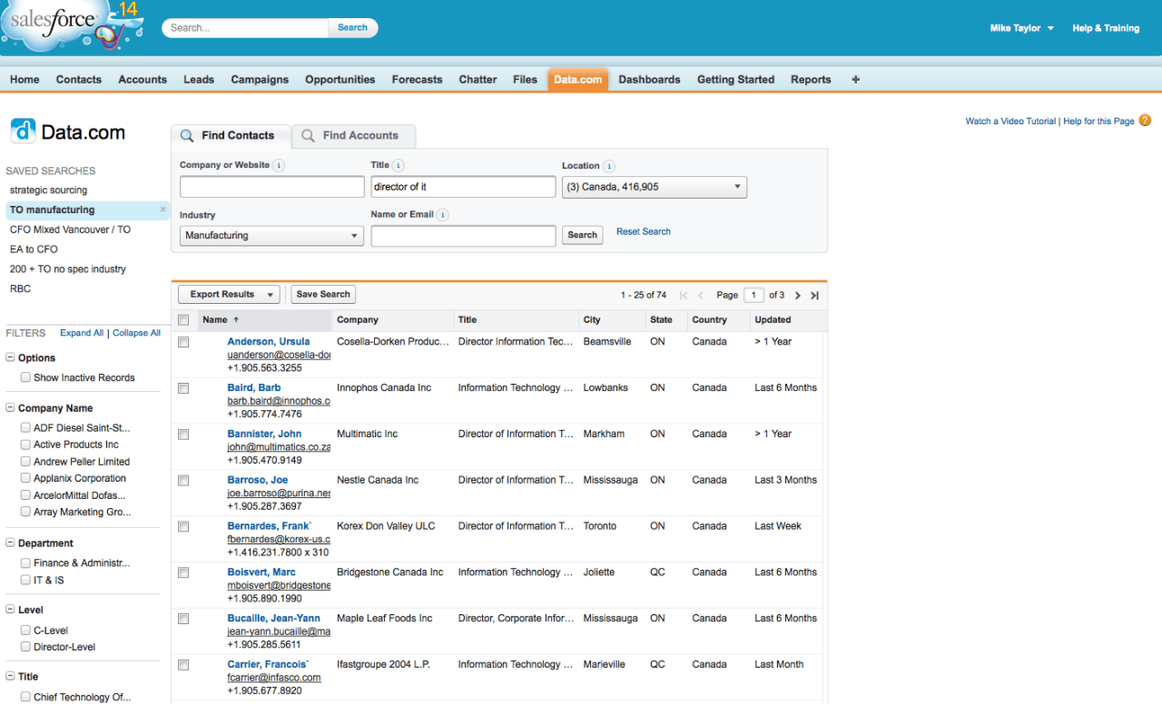Open the Chatter tab

(x=478, y=80)
